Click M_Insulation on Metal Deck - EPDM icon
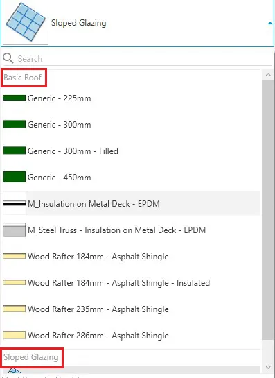275x378 pixels. click(x=15, y=203)
